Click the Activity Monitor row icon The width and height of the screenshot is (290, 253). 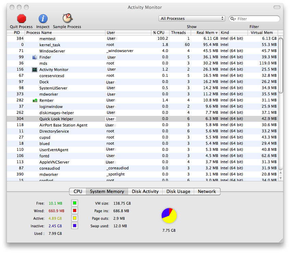(35, 70)
